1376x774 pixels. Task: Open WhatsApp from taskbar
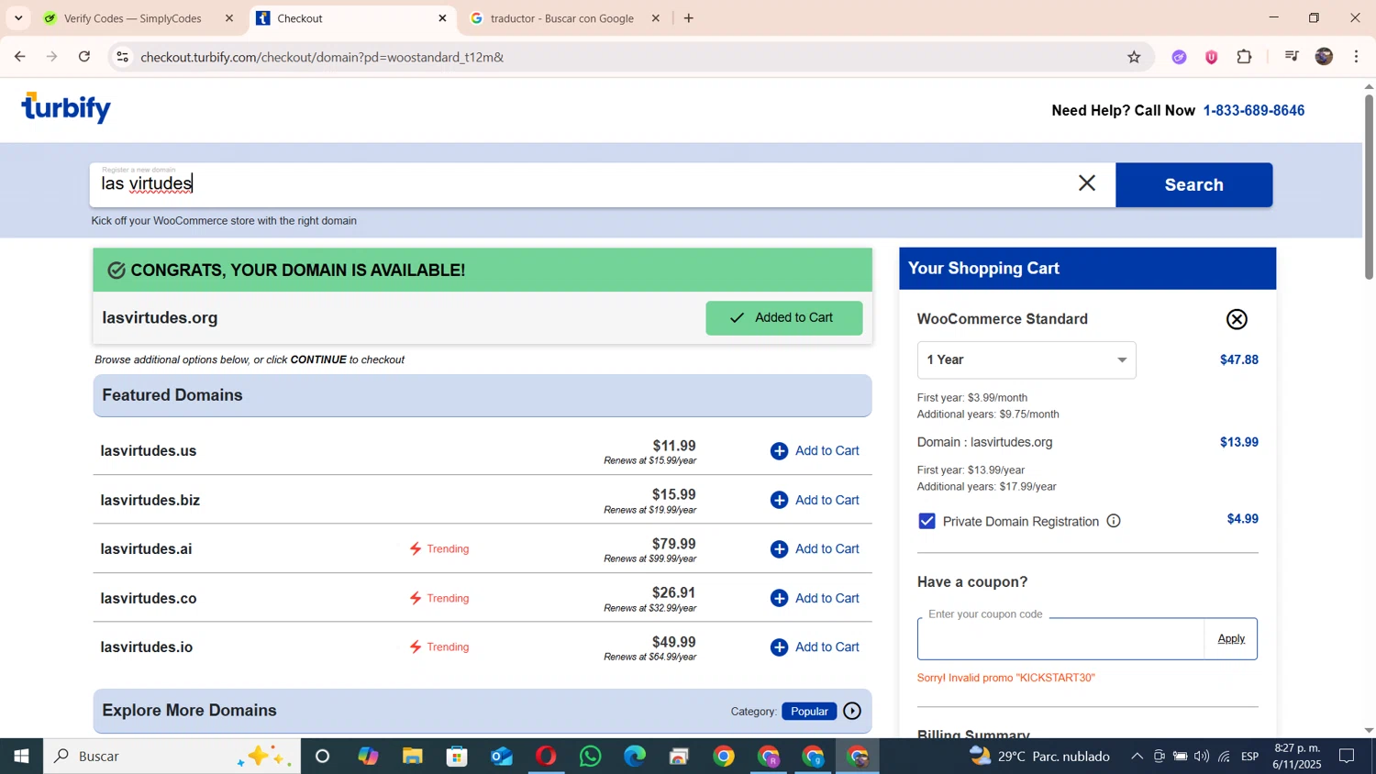coord(591,757)
